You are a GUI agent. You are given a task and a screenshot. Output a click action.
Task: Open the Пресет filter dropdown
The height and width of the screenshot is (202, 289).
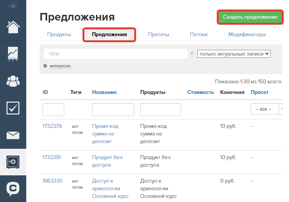click(267, 109)
